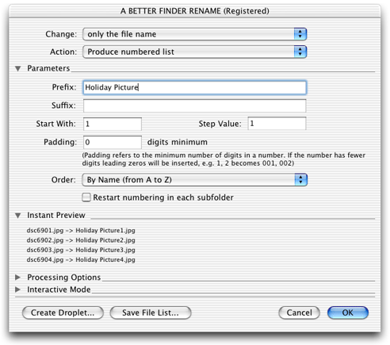This screenshot has height=345, width=390.
Task: Expand the Interactive Mode section
Action: point(18,289)
